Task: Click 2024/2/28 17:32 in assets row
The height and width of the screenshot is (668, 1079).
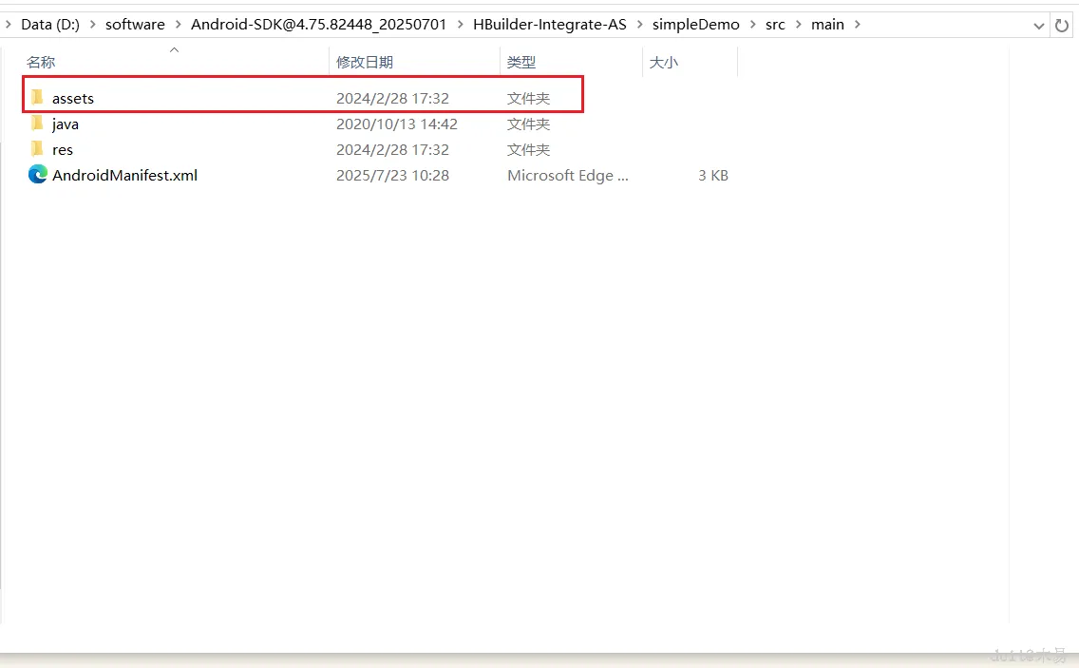Action: pyautogui.click(x=392, y=99)
